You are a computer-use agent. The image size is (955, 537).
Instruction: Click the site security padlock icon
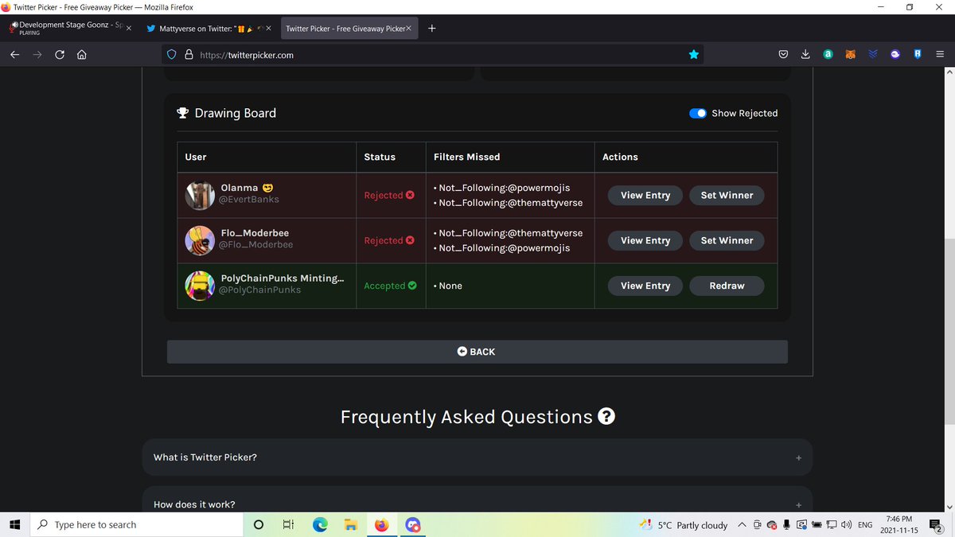point(189,55)
